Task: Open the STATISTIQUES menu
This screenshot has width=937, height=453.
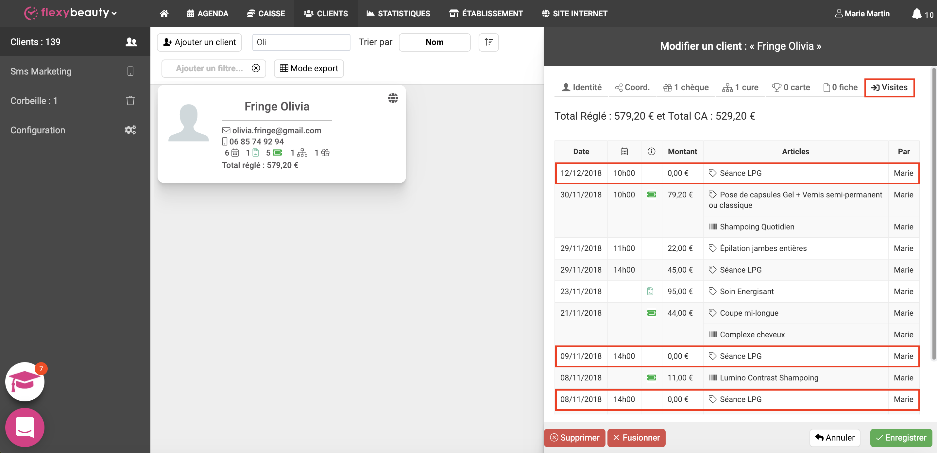Action: [x=398, y=13]
